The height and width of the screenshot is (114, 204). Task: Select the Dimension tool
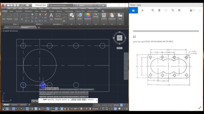click(x=58, y=16)
